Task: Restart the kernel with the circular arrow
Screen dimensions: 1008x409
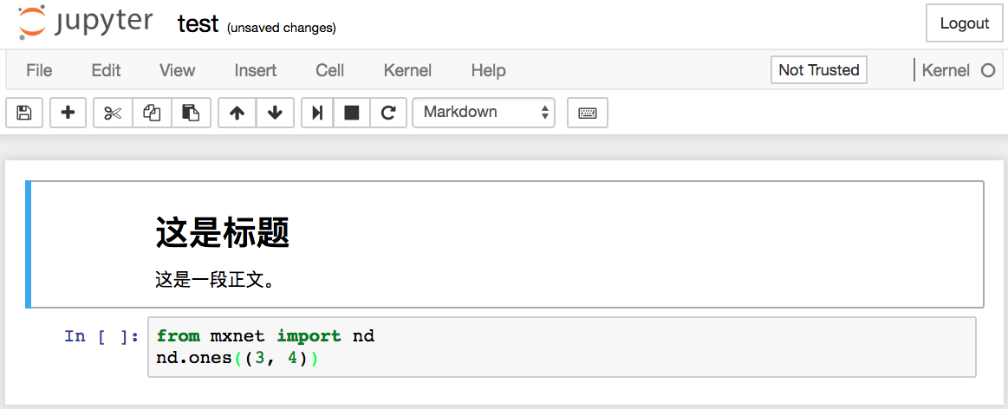Action: click(388, 113)
